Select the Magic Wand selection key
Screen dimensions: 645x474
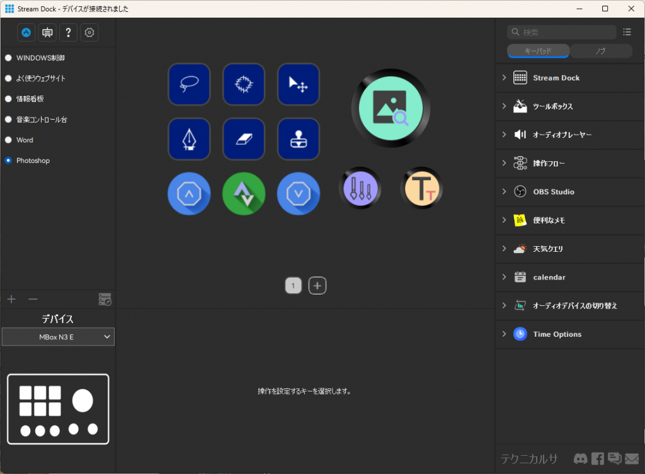[x=244, y=84]
